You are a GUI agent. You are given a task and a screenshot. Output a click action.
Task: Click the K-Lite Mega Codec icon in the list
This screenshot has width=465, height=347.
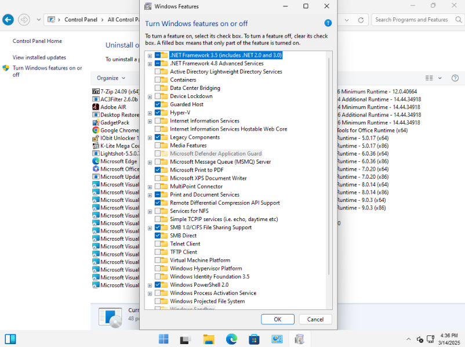[96, 146]
